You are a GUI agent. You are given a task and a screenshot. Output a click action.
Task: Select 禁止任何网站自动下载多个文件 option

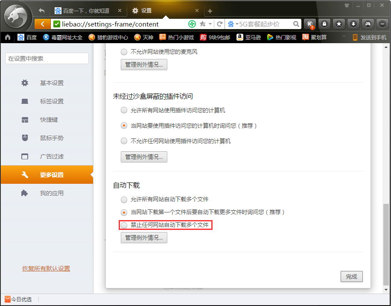(124, 225)
